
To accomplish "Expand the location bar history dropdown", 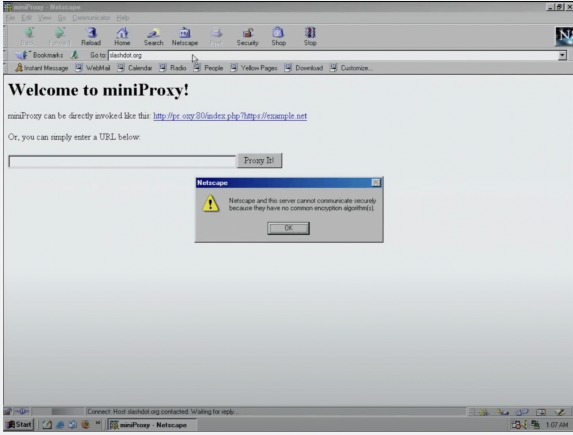I will [x=562, y=55].
